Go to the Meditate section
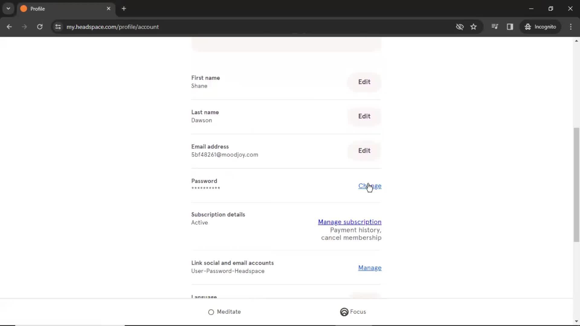The image size is (580, 326). click(x=224, y=312)
